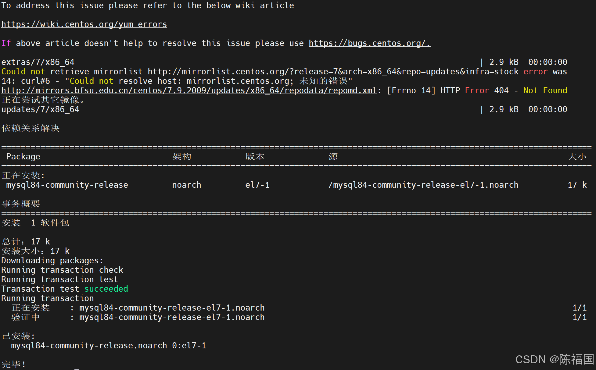Click the '依赖关系解决' line
This screenshot has width=596, height=370.
tap(31, 128)
